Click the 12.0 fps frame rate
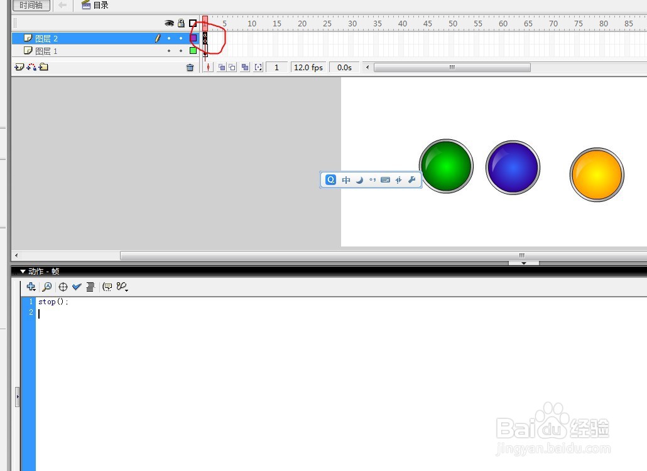The width and height of the screenshot is (647, 471). point(308,67)
